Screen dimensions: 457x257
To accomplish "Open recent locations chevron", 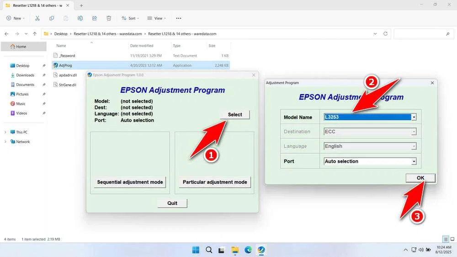I will click(26, 34).
